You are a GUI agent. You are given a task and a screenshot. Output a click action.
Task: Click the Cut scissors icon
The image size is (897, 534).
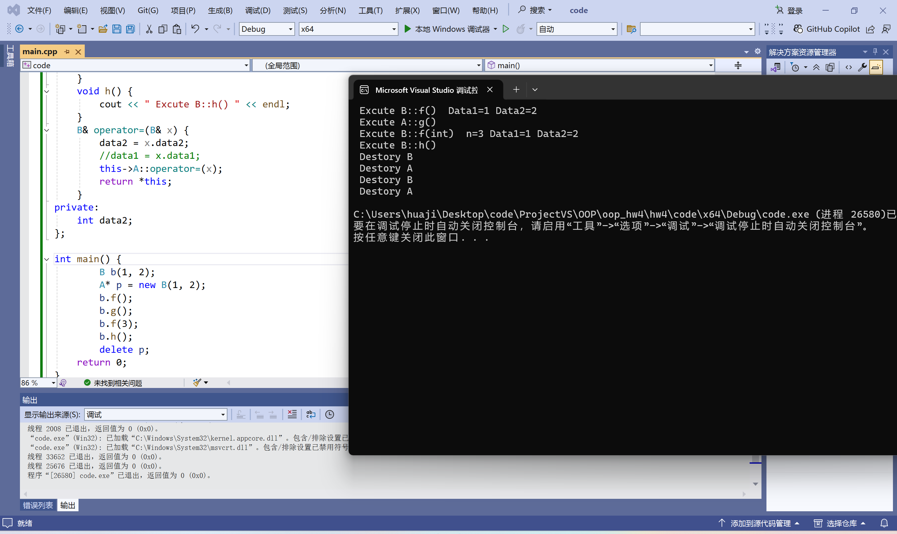149,29
